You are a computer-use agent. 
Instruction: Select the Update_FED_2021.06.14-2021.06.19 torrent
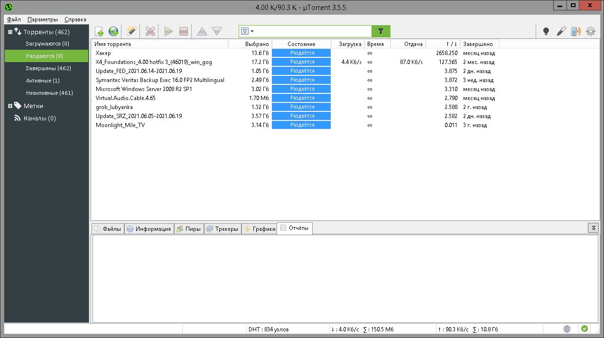point(344,71)
